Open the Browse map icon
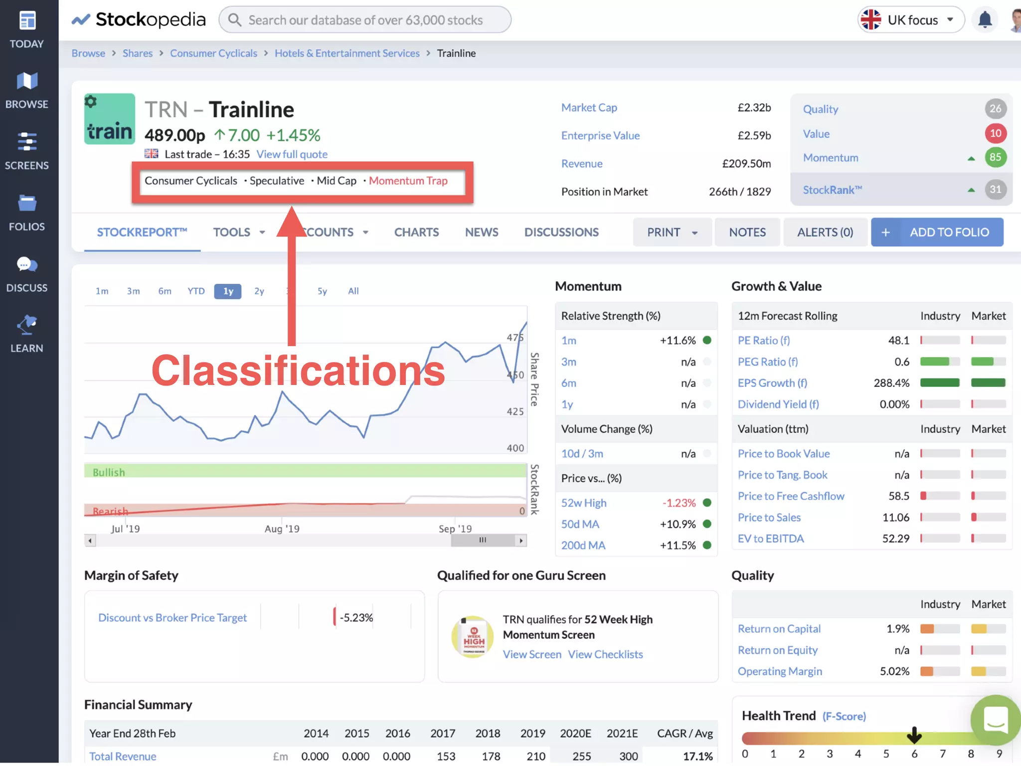1021x766 pixels. (x=27, y=81)
